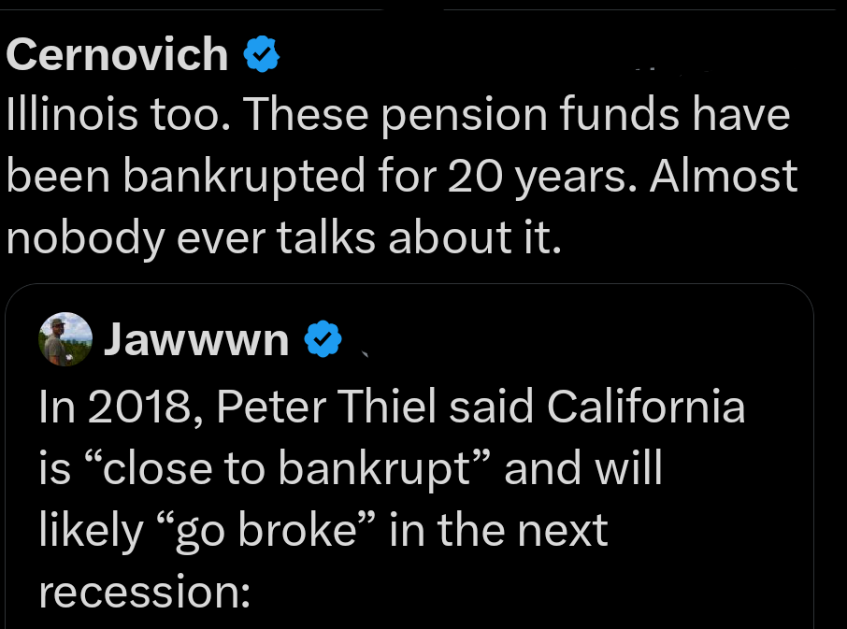Open Jawwwn's profile via his display name

coord(196,338)
